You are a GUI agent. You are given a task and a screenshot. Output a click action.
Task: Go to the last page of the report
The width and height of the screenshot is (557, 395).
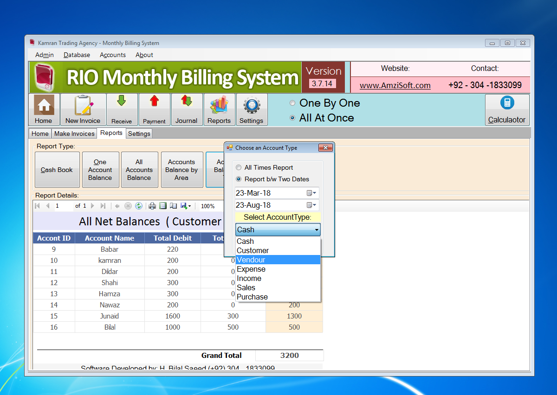[x=103, y=205]
